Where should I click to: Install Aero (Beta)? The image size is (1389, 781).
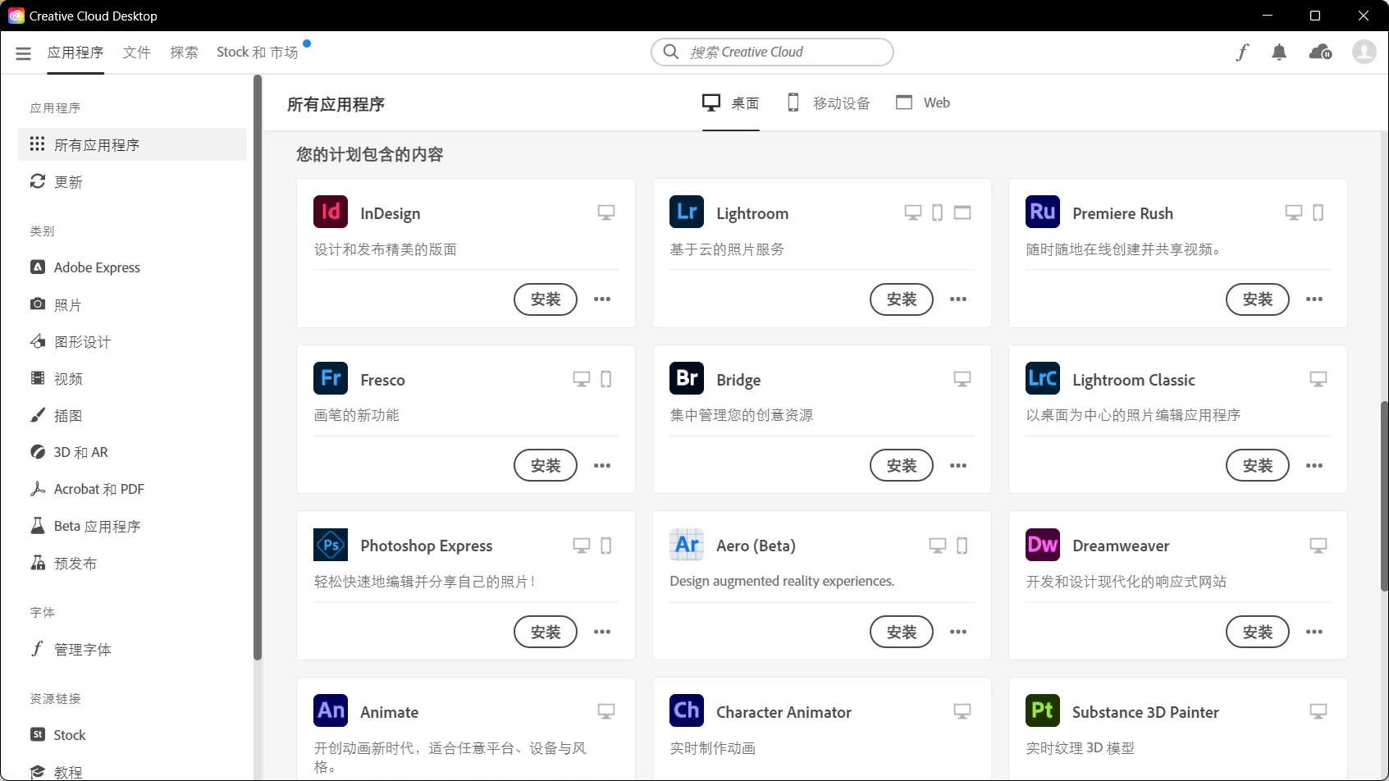point(902,632)
